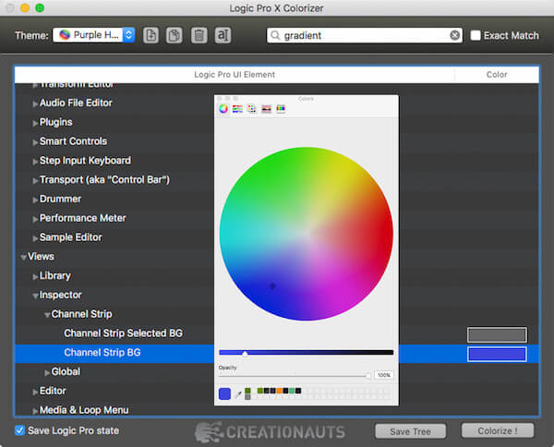This screenshot has width=554, height=447.
Task: Click the new theme document icon
Action: [x=151, y=35]
